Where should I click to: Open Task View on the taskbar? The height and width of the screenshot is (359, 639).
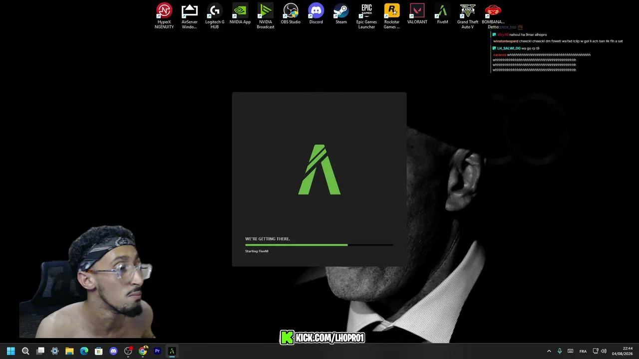coord(40,351)
